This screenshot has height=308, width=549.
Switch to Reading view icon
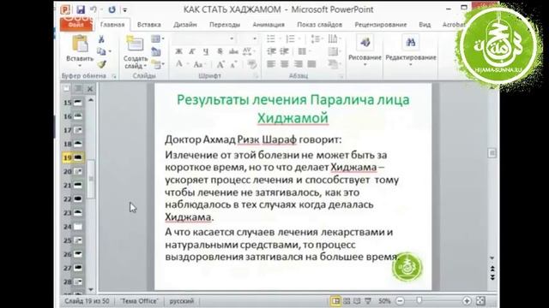[357, 300]
